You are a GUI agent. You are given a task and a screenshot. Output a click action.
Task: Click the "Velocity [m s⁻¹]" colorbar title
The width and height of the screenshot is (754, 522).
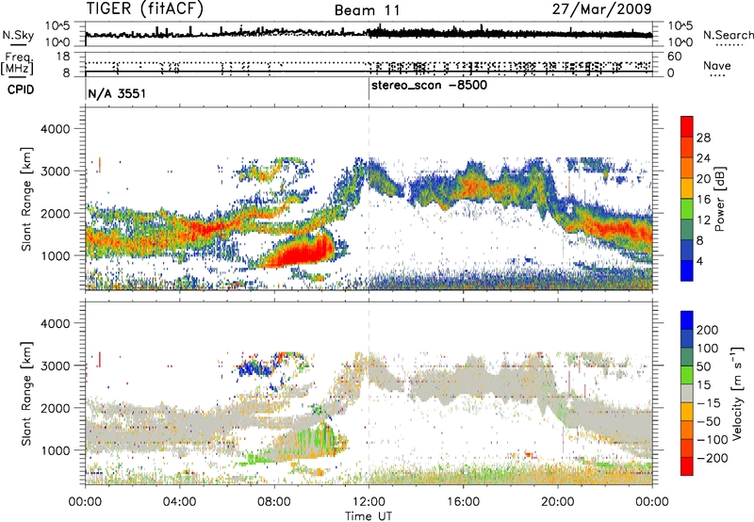[737, 393]
